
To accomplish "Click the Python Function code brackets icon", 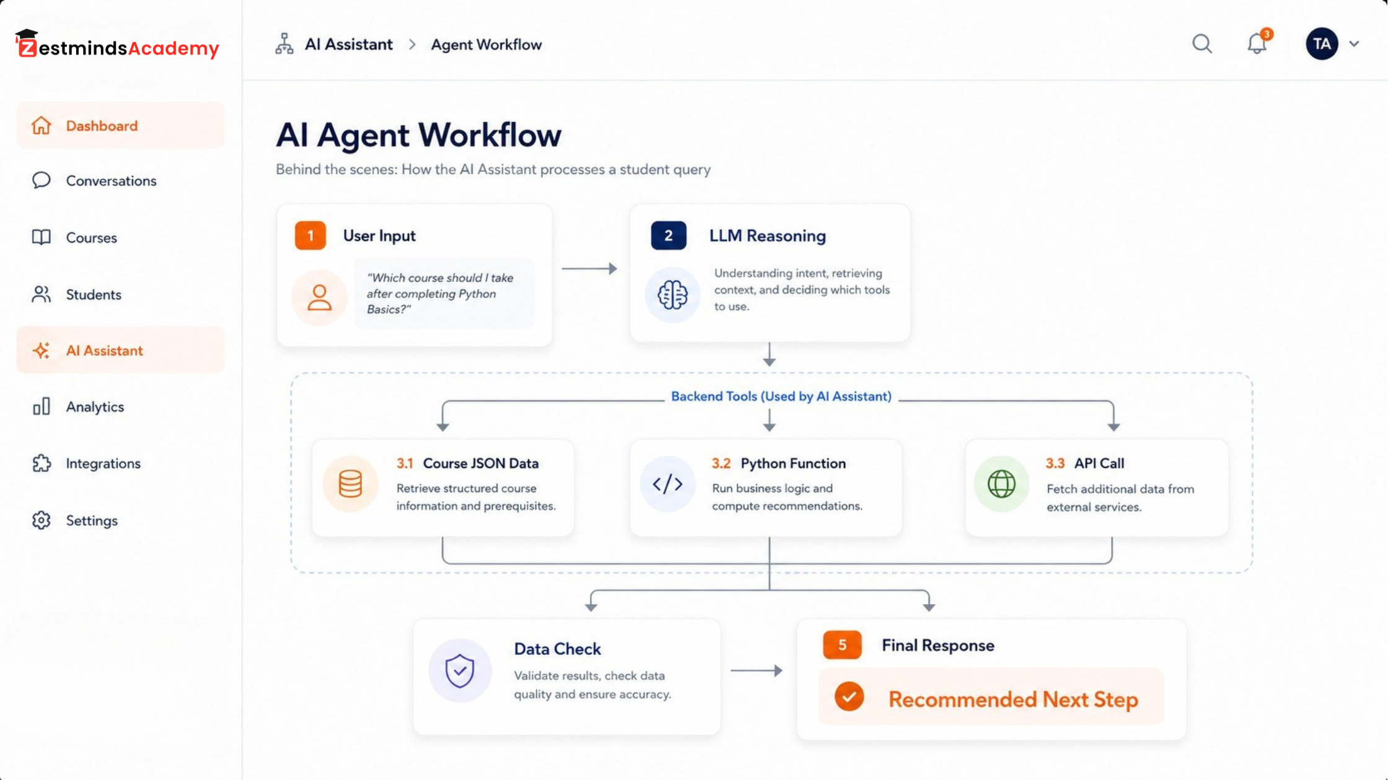I will (668, 483).
